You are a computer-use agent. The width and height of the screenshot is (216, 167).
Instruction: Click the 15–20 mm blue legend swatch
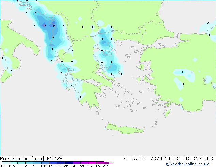pyautogui.click(x=53, y=163)
